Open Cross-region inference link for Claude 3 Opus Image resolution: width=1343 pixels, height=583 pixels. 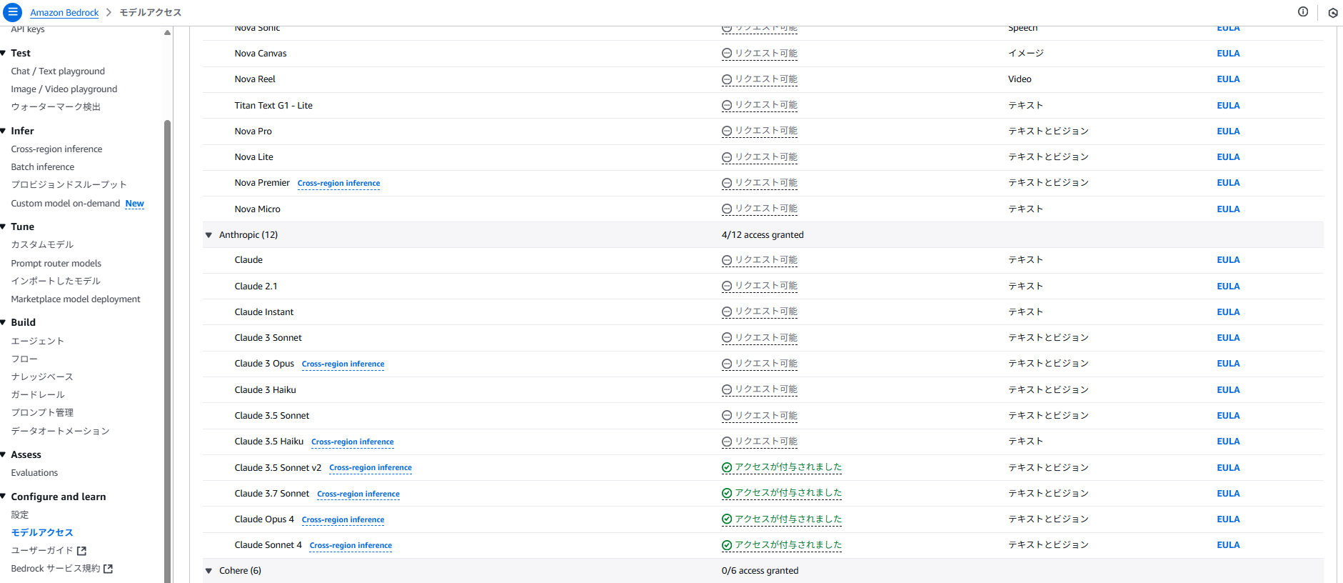343,364
